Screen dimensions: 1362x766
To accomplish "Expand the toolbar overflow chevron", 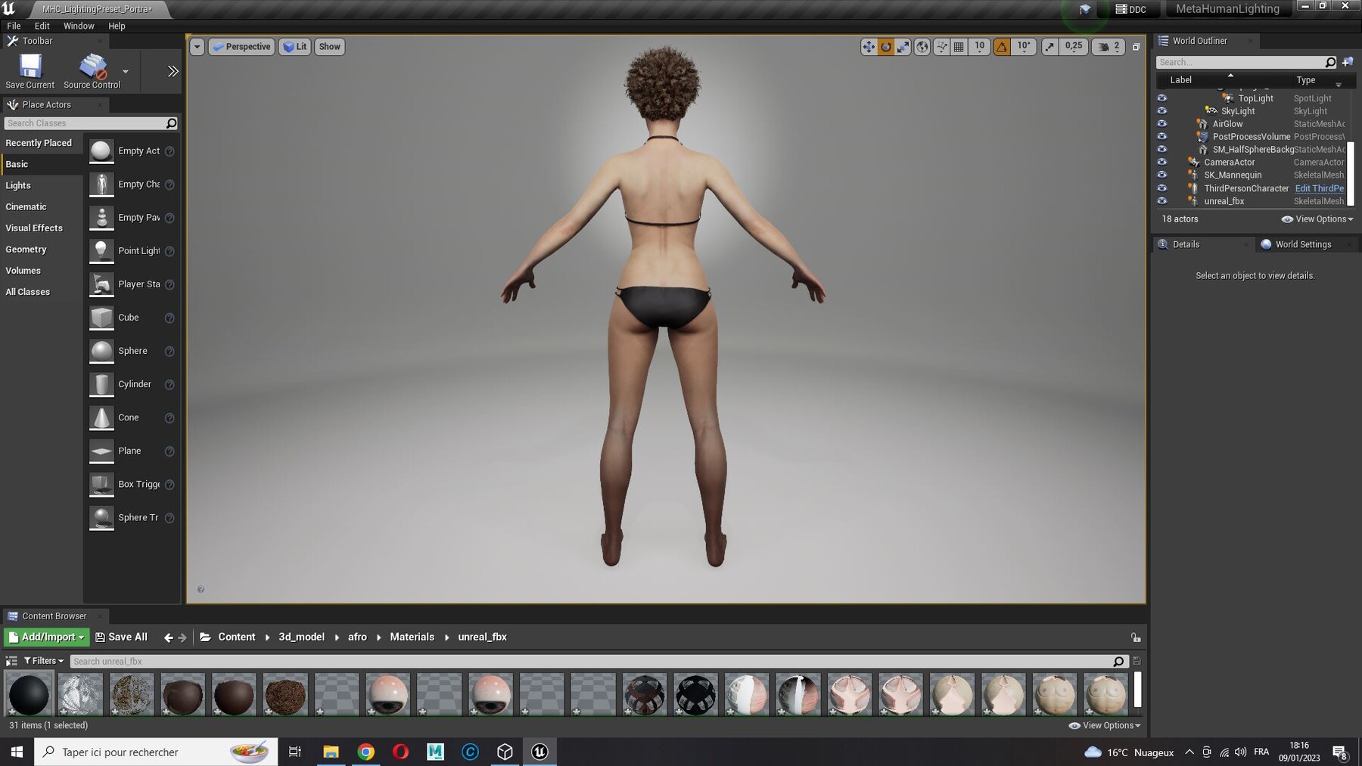I will 173,71.
